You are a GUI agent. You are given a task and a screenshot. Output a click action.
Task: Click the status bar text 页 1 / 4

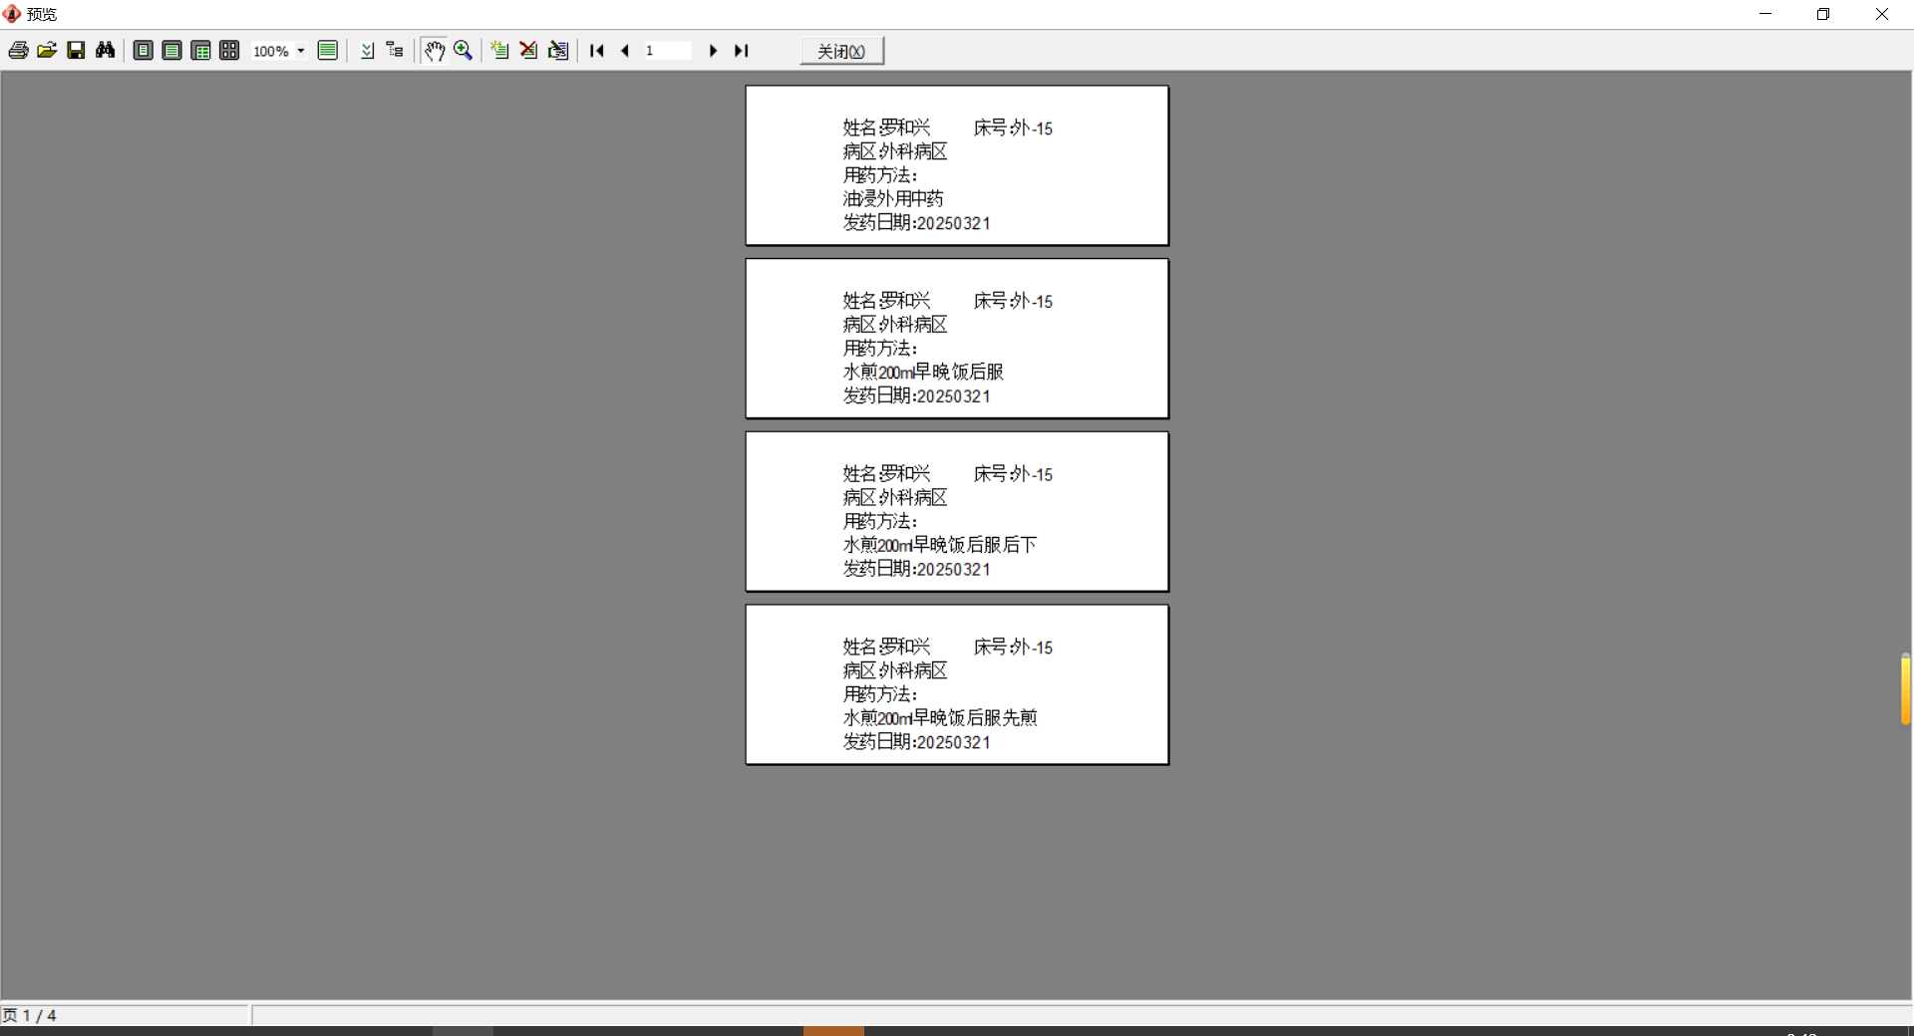pyautogui.click(x=30, y=1015)
